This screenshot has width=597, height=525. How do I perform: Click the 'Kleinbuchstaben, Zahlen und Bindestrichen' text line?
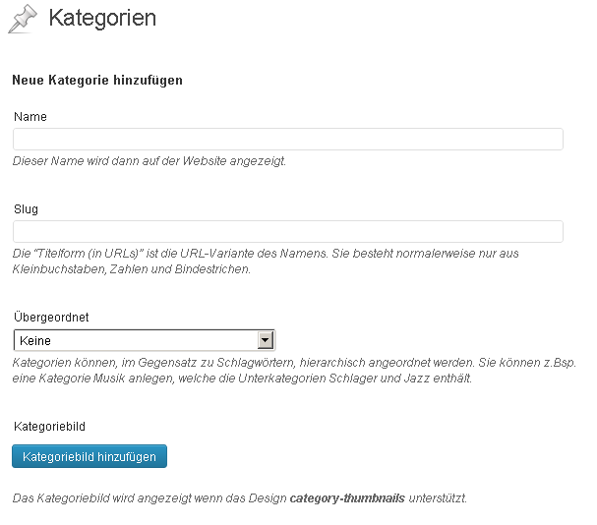click(132, 269)
